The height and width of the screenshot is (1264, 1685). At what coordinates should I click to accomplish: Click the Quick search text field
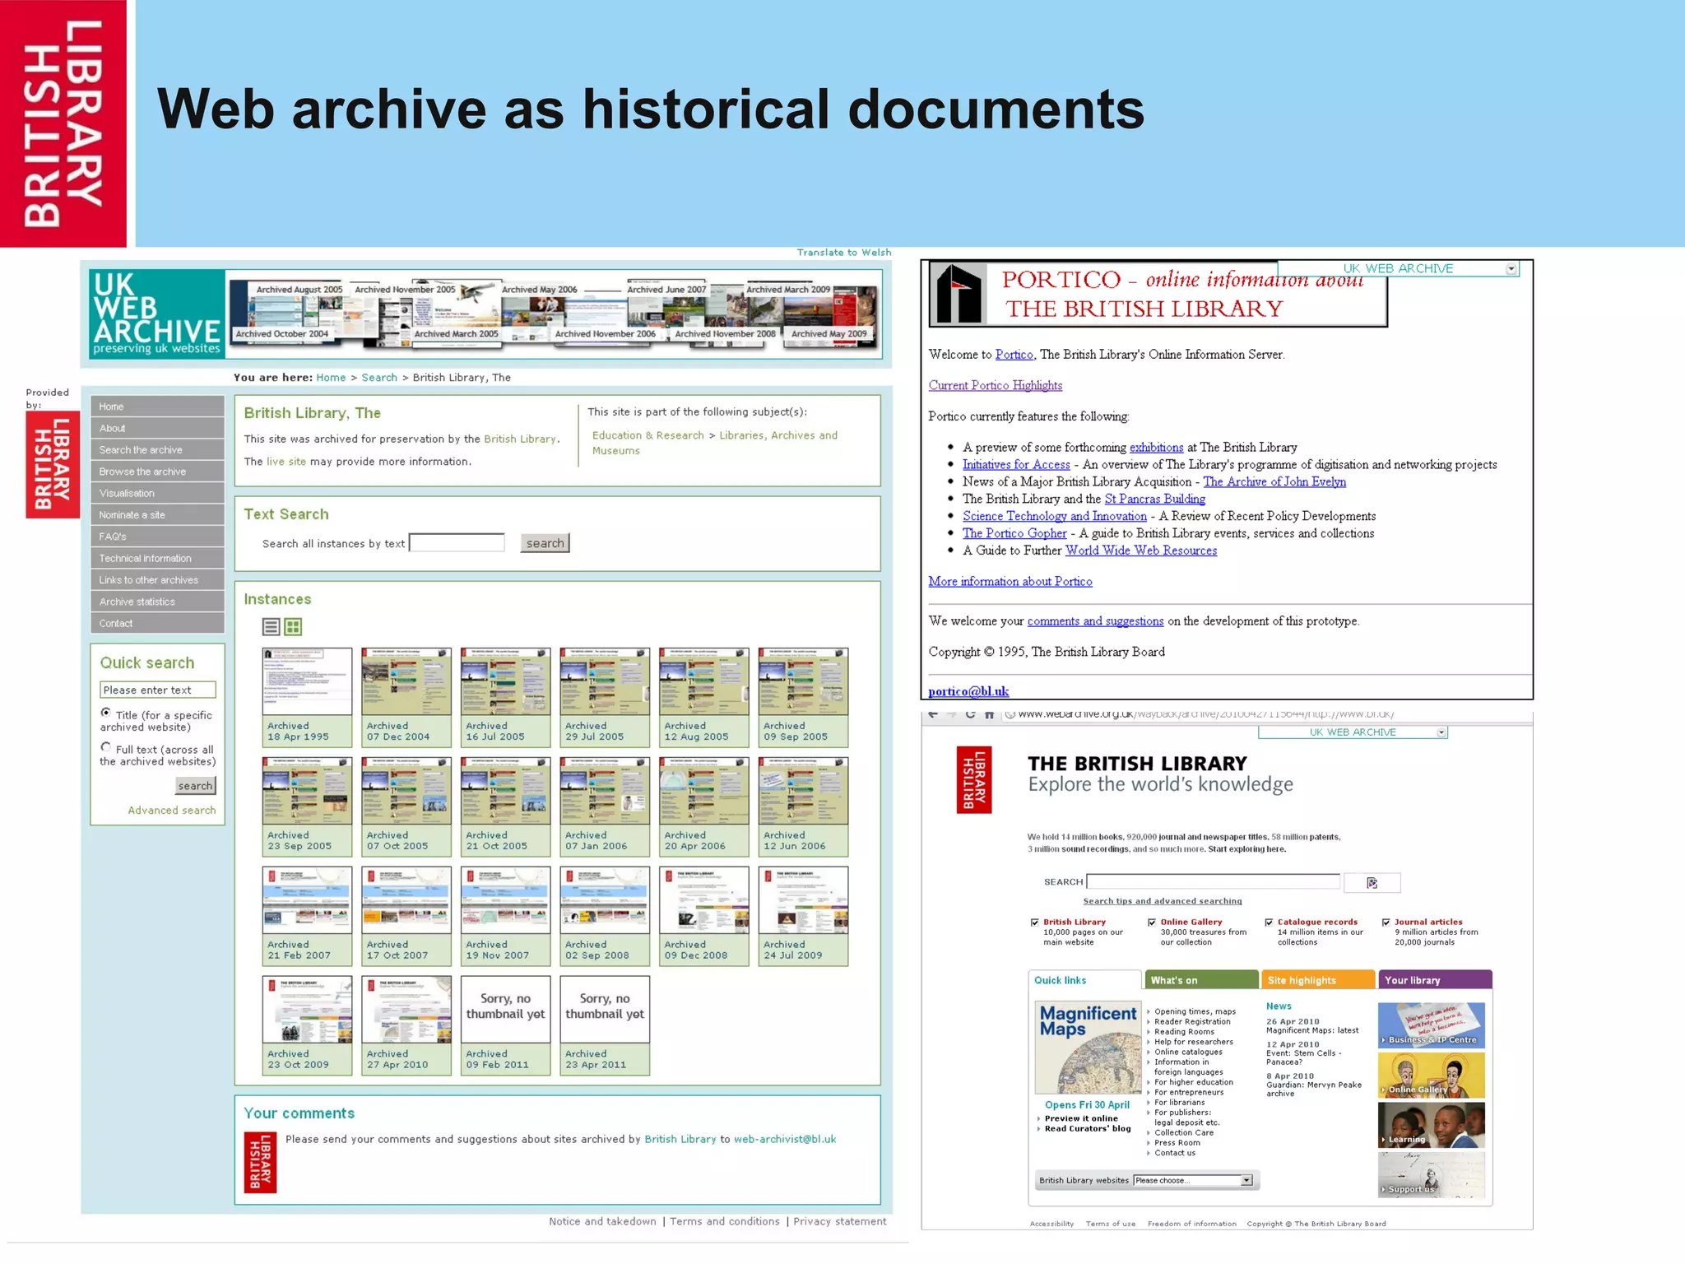(x=158, y=690)
